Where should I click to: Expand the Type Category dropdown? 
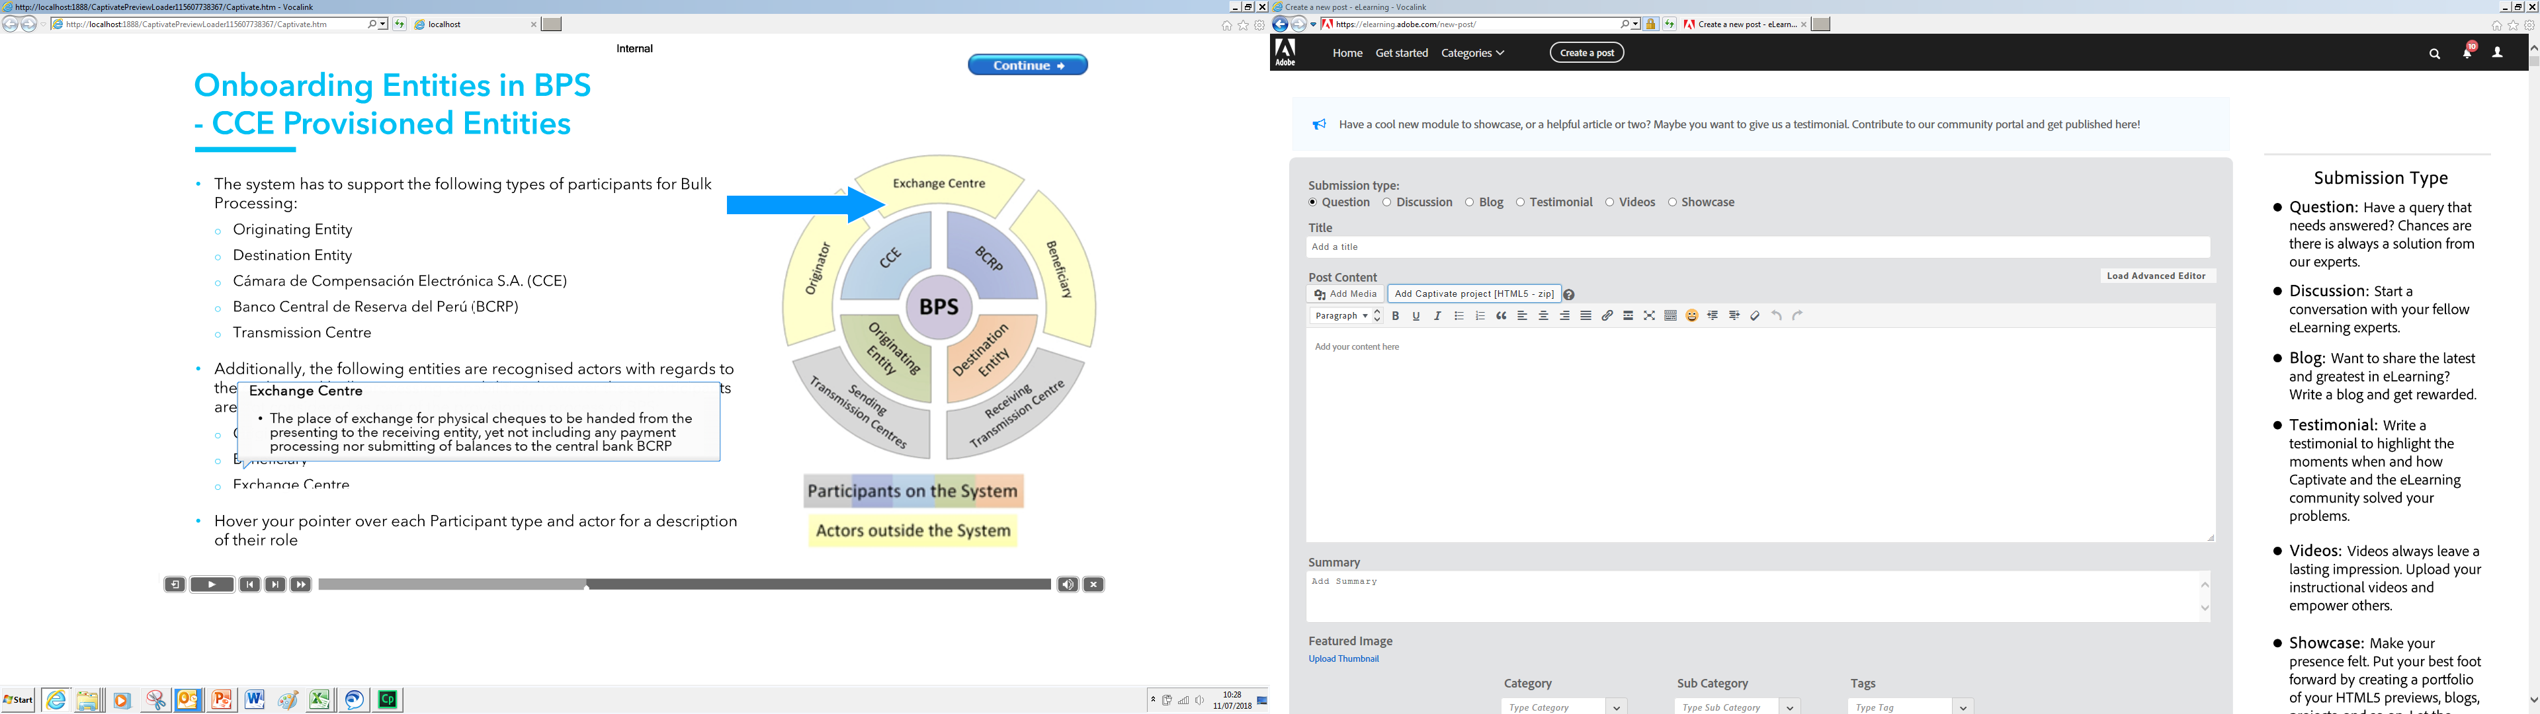[x=1616, y=706]
